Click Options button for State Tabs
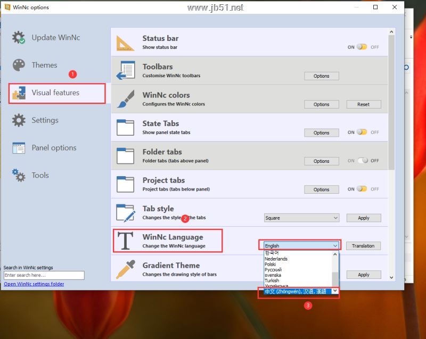The image size is (426, 339). [x=322, y=133]
